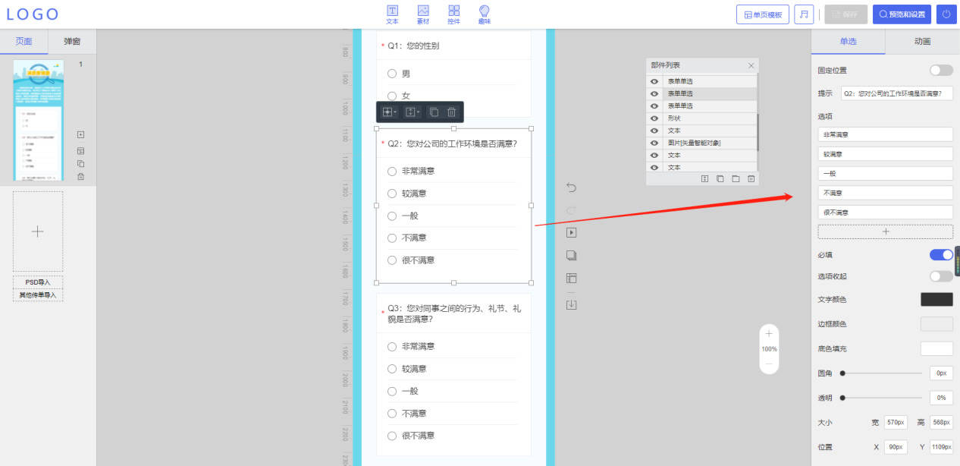Click the undo arrow beside the canvas

[572, 187]
